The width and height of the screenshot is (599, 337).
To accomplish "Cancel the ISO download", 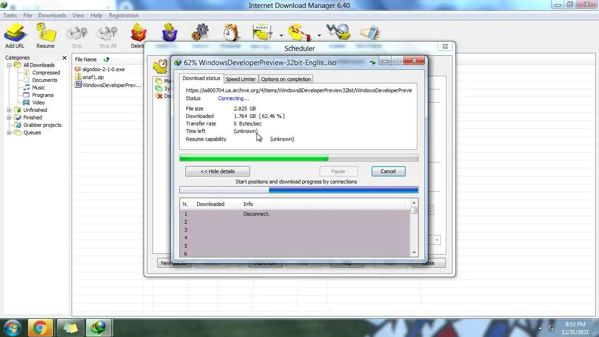I will point(388,171).
